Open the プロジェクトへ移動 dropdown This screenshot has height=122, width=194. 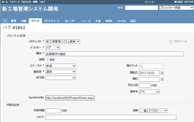176,8
